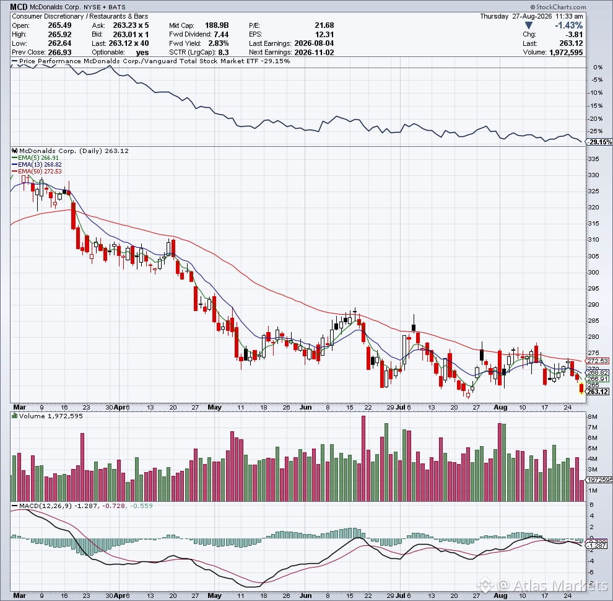This screenshot has height=601, width=613.
Task: Click the High value 265.92
Action: [59, 34]
